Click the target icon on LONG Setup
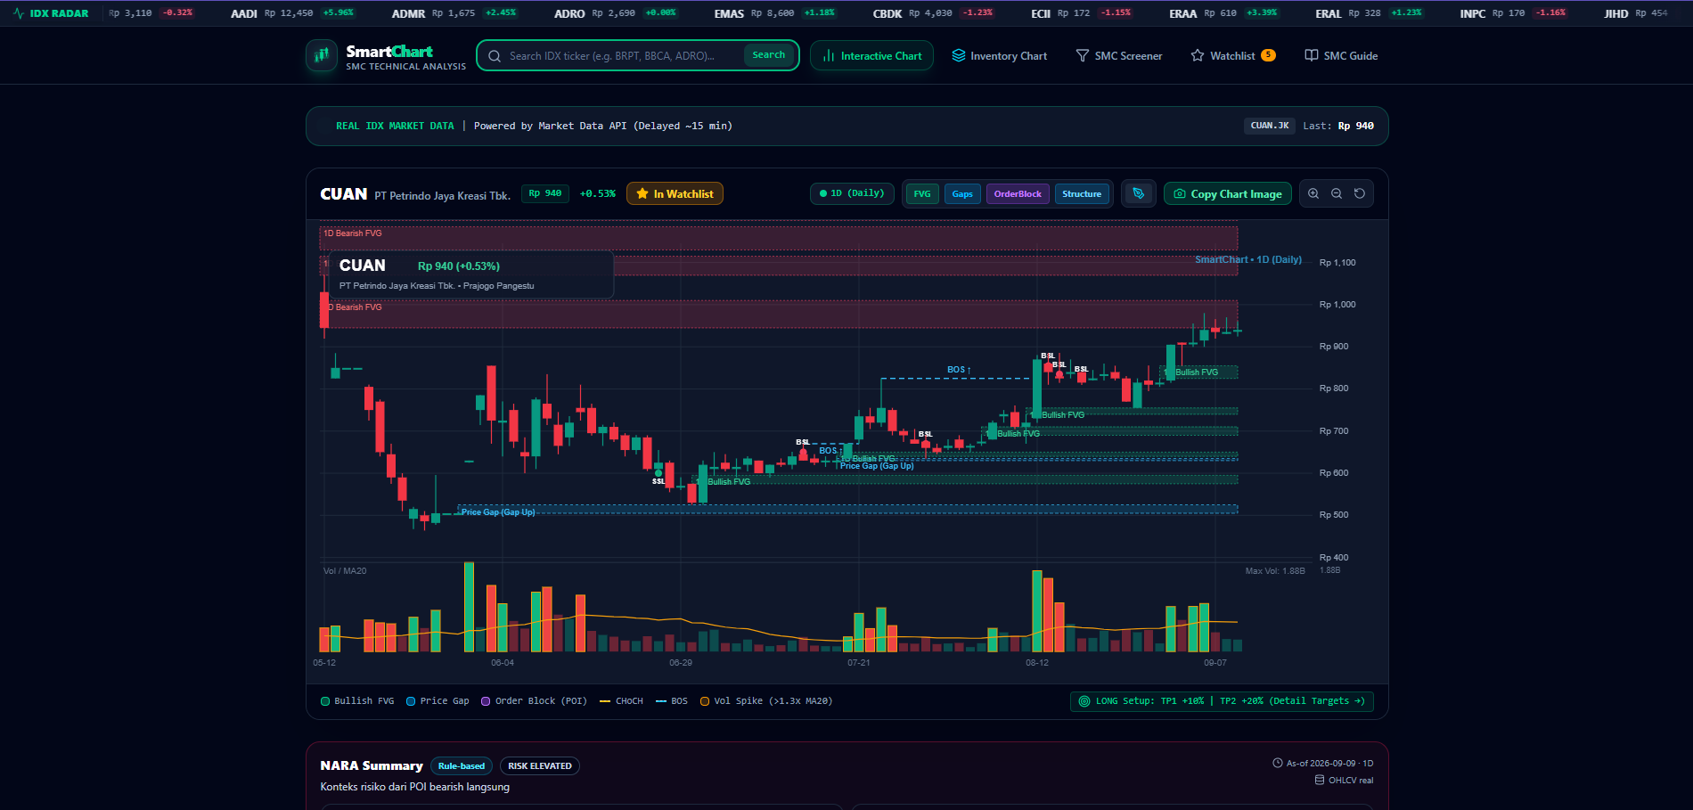The image size is (1693, 810). (1084, 701)
